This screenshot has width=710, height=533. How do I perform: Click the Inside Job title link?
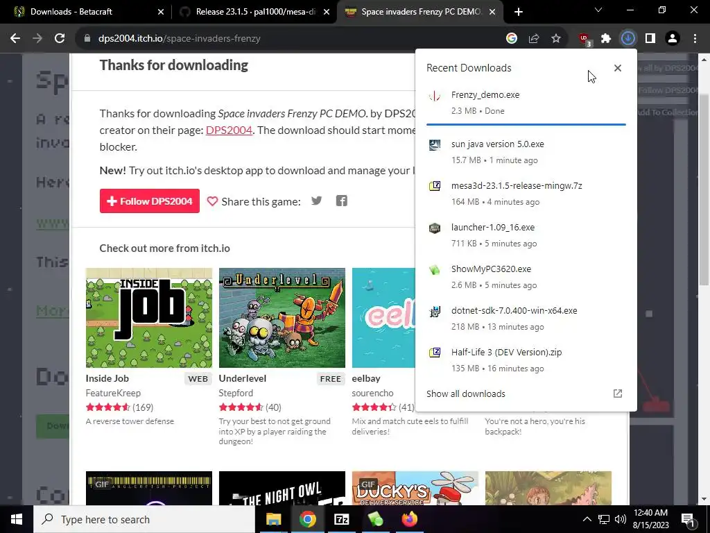click(x=107, y=378)
